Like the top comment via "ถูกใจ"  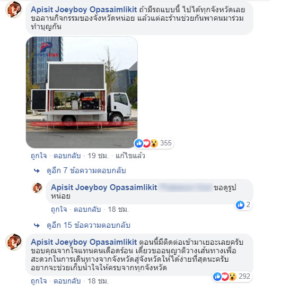click(x=39, y=156)
